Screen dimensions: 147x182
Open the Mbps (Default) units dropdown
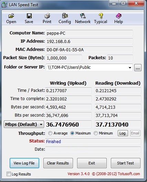24,124
